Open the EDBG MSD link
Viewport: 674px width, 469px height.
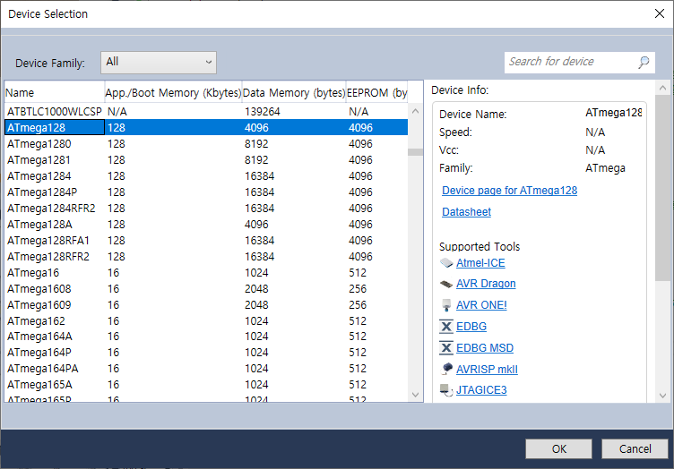[485, 348]
